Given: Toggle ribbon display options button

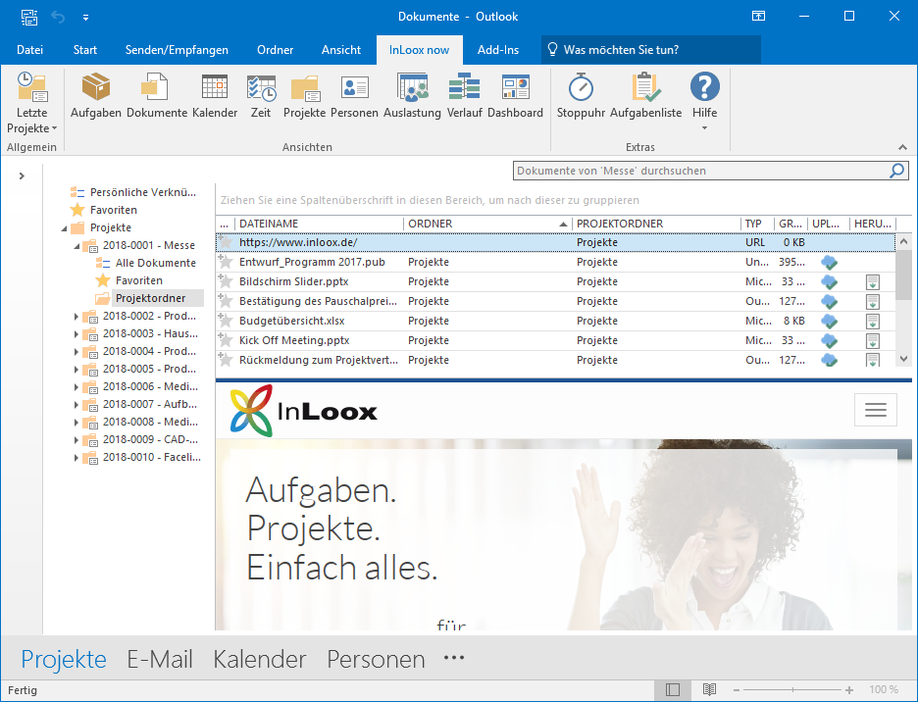Looking at the screenshot, I should (758, 17).
